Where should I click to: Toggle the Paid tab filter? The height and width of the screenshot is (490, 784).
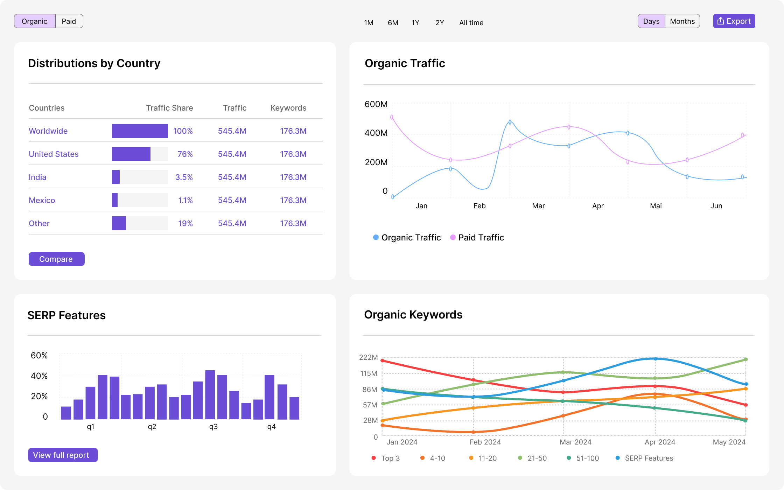pos(68,21)
